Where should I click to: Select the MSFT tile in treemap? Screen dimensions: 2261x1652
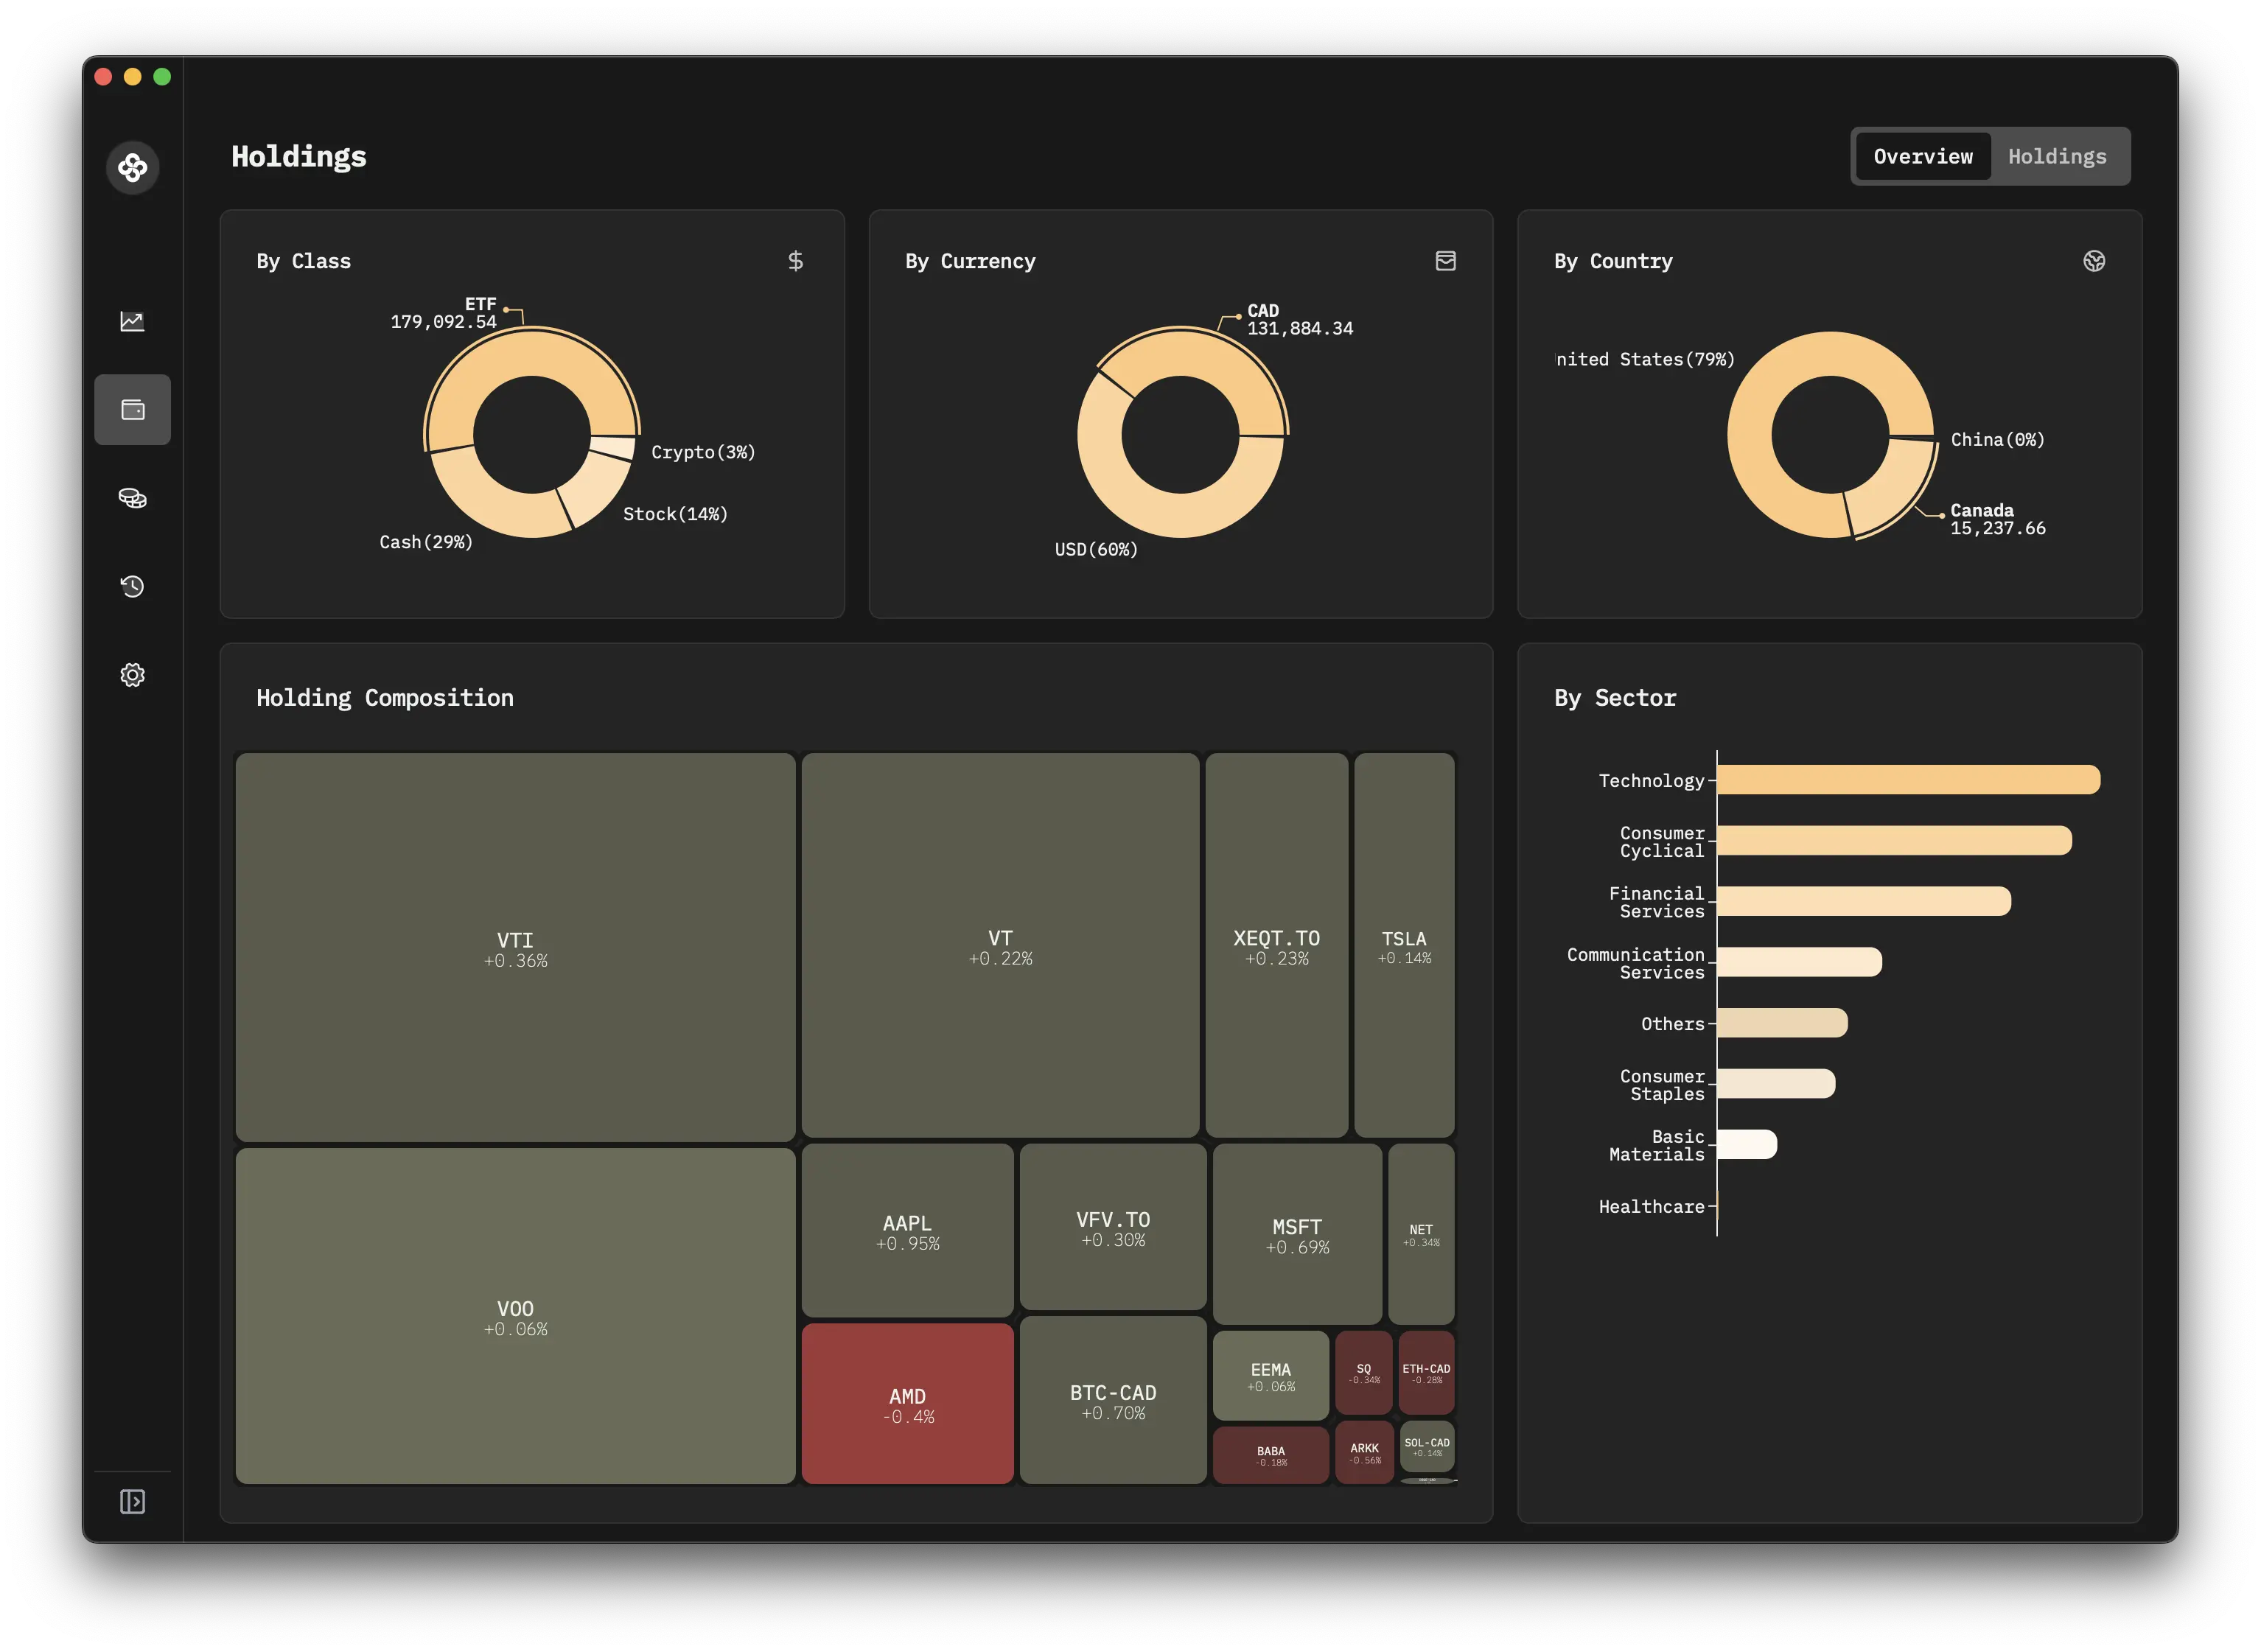pyautogui.click(x=1297, y=1234)
